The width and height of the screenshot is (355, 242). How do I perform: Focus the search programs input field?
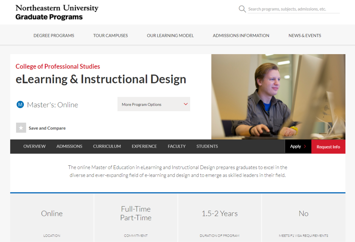pyautogui.click(x=294, y=9)
